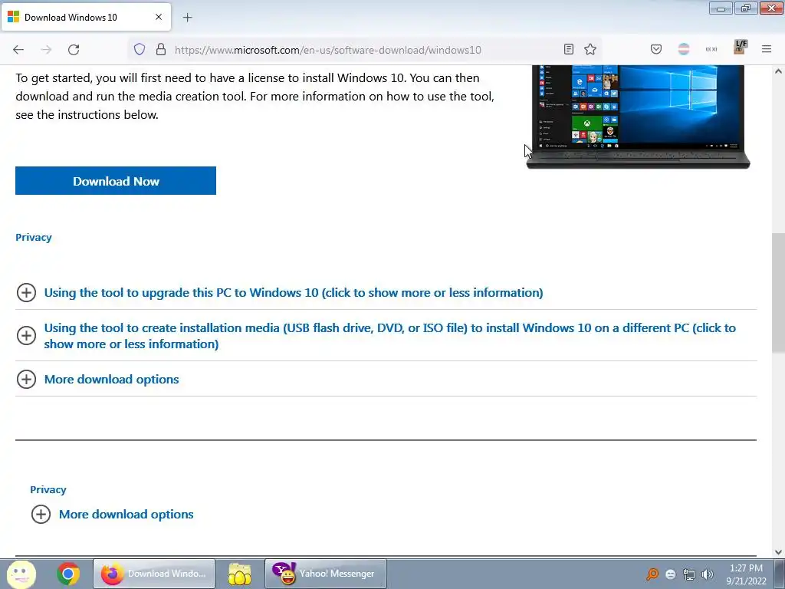Image resolution: width=785 pixels, height=589 pixels.
Task: Open the three-dots extension icon beside L/F
Action: [711, 49]
